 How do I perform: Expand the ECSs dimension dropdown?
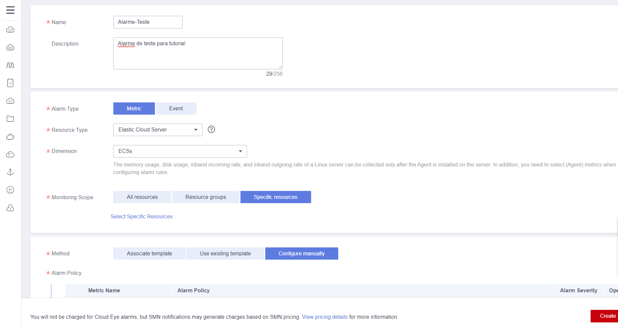(x=180, y=151)
